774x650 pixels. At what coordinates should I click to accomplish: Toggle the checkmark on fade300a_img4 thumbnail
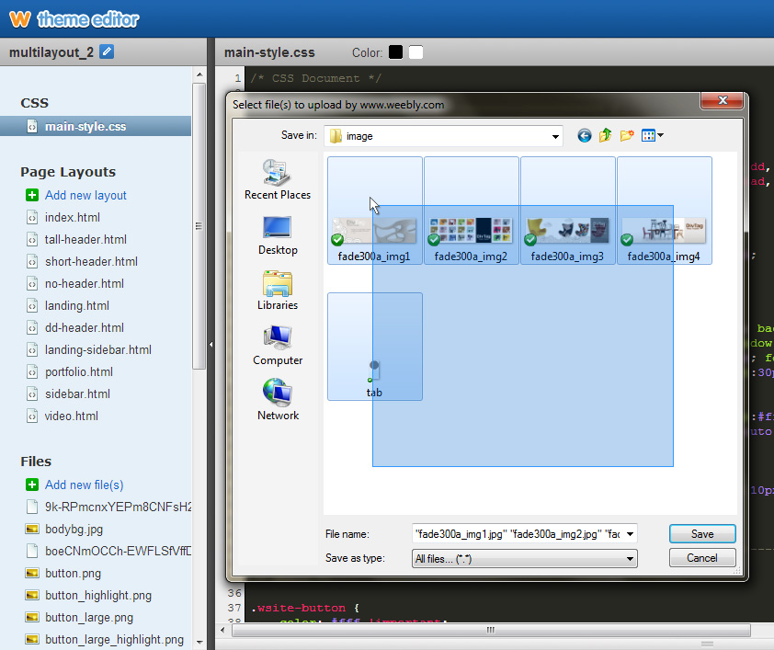point(627,240)
